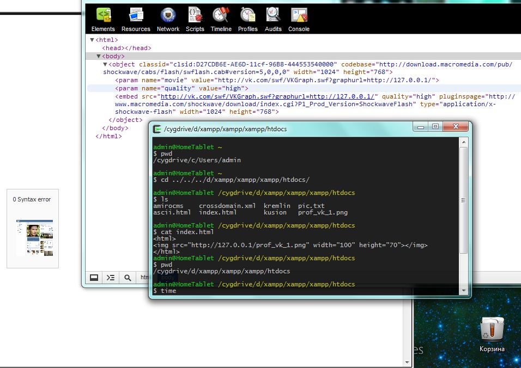Toggle the dock-to-bottom inspector layout

(94, 277)
